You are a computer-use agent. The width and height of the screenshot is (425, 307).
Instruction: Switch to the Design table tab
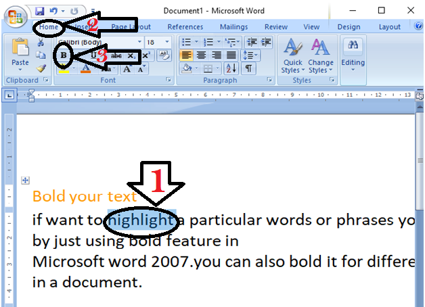[x=349, y=27]
